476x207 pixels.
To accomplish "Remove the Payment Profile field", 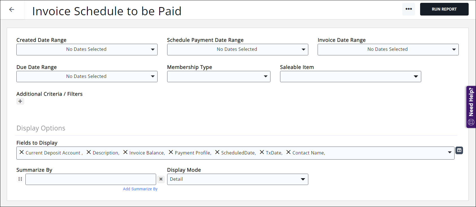I will pyautogui.click(x=171, y=152).
